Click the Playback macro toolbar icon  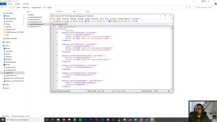(x=131, y=21)
